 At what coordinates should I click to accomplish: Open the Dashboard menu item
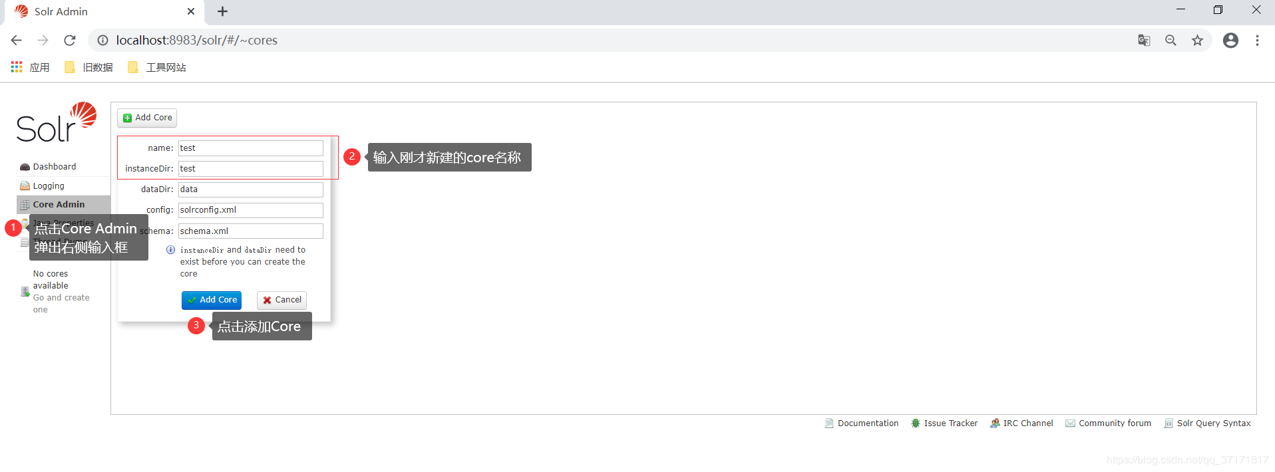click(54, 167)
